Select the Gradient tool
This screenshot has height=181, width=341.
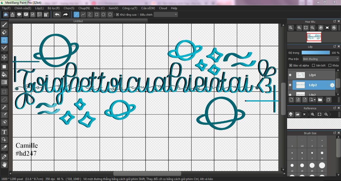4,82
